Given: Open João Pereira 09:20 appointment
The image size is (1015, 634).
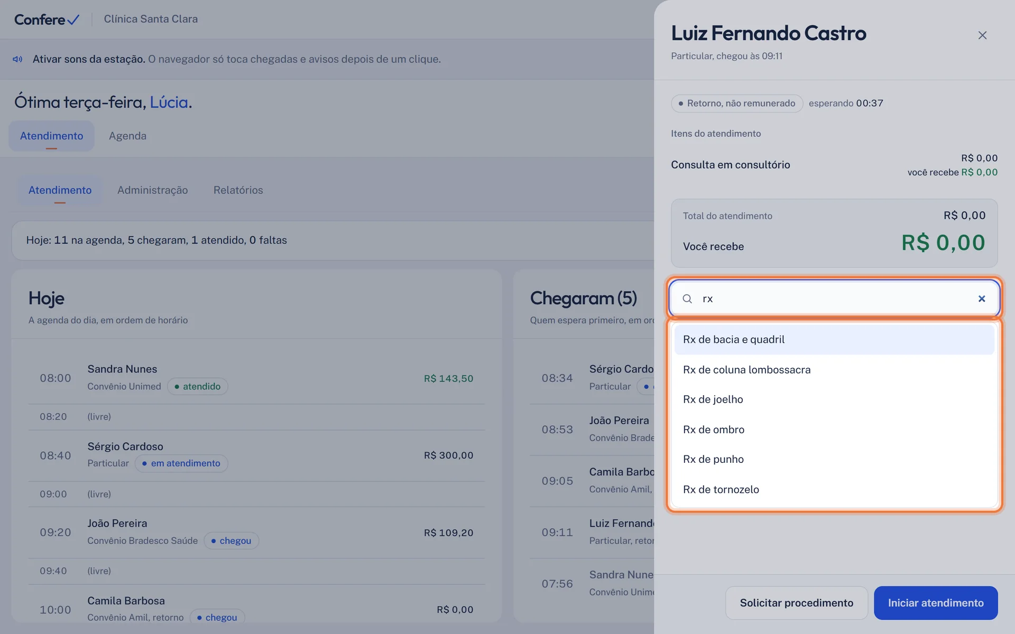Looking at the screenshot, I should pos(256,533).
